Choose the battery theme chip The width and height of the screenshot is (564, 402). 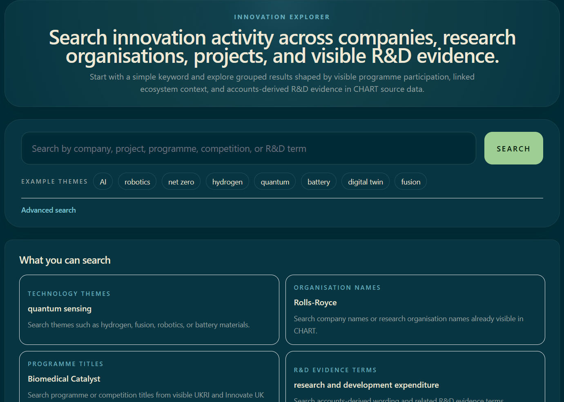[x=319, y=182]
